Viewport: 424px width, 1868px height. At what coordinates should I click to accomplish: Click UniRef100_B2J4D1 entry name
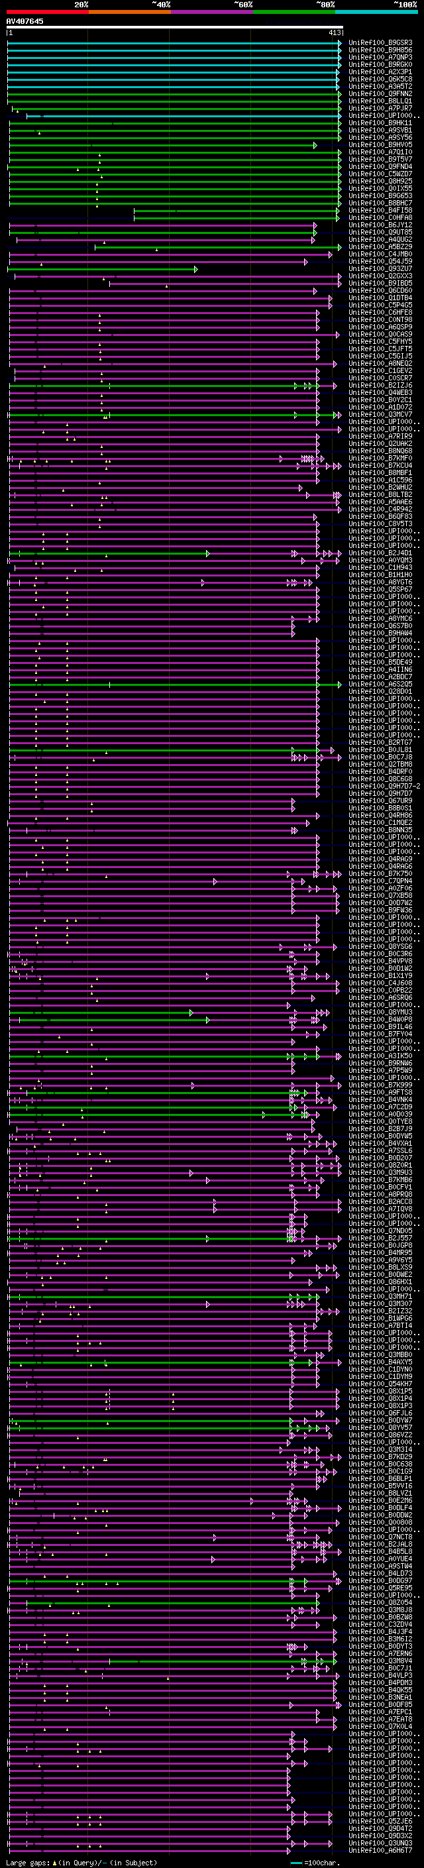380,553
